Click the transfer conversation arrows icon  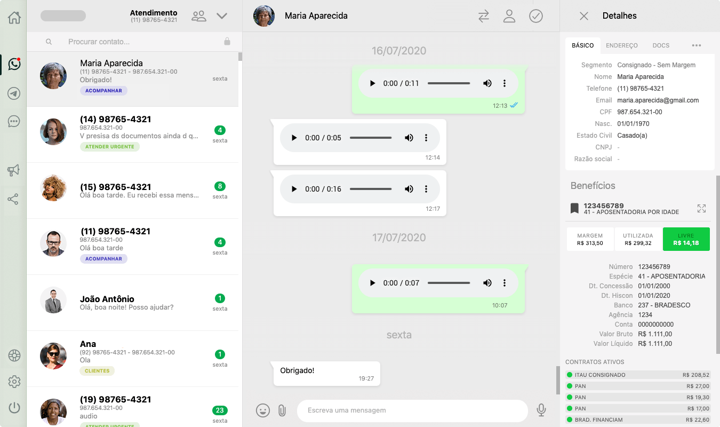483,16
